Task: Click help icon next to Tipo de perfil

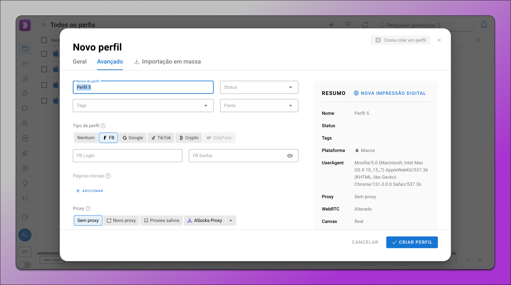Action: click(103, 126)
